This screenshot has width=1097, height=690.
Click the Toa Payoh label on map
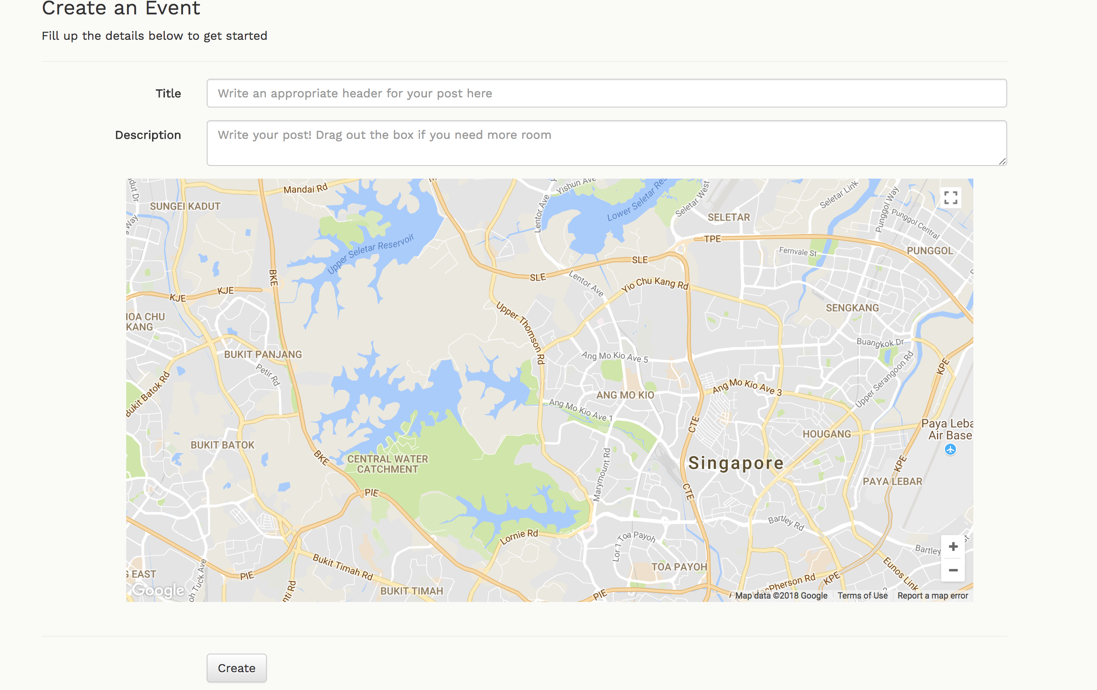click(x=679, y=567)
